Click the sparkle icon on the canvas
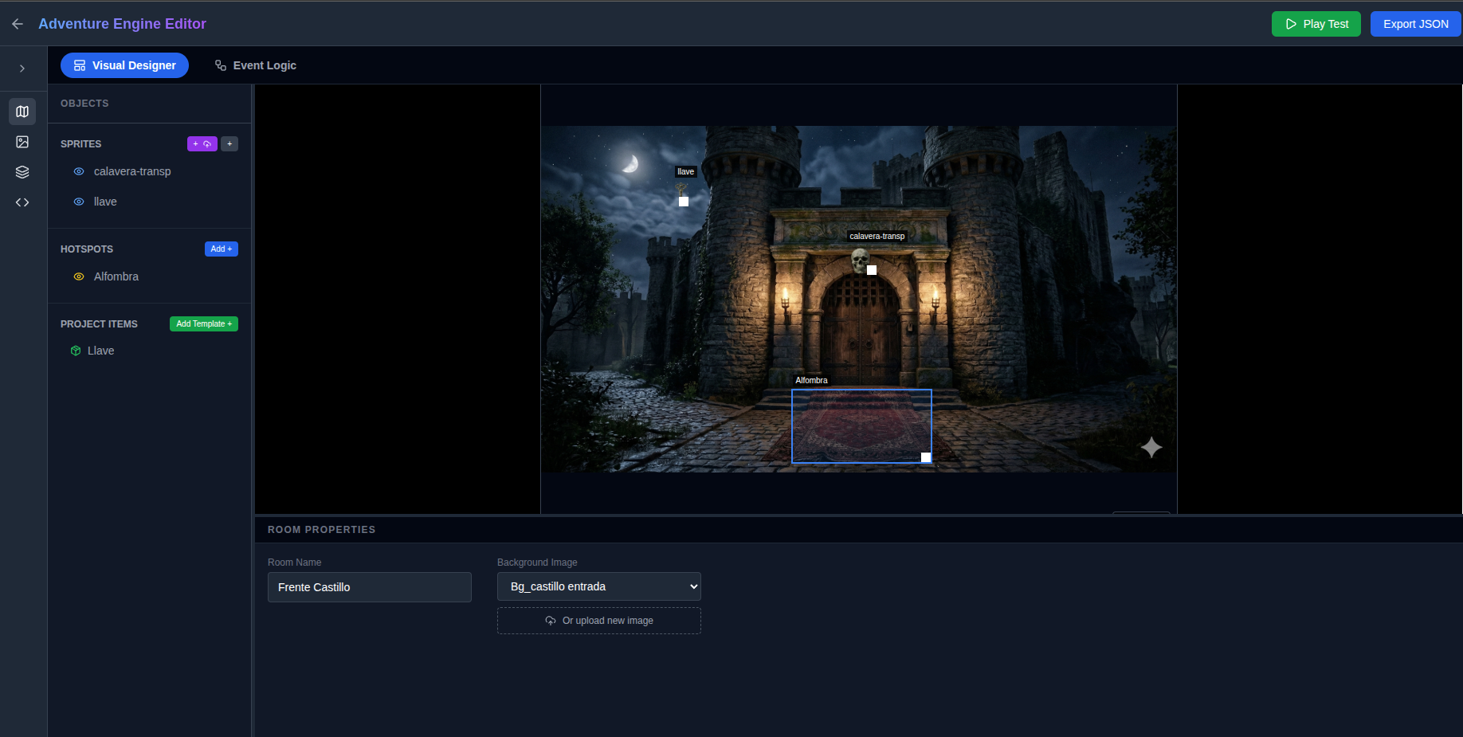Viewport: 1463px width, 737px height. pyautogui.click(x=1151, y=447)
